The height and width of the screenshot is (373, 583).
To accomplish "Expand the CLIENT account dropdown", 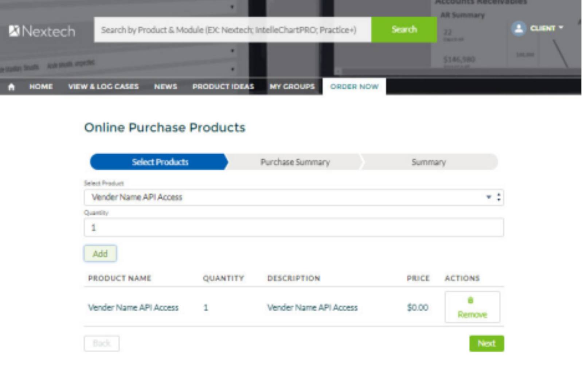I will (x=547, y=28).
